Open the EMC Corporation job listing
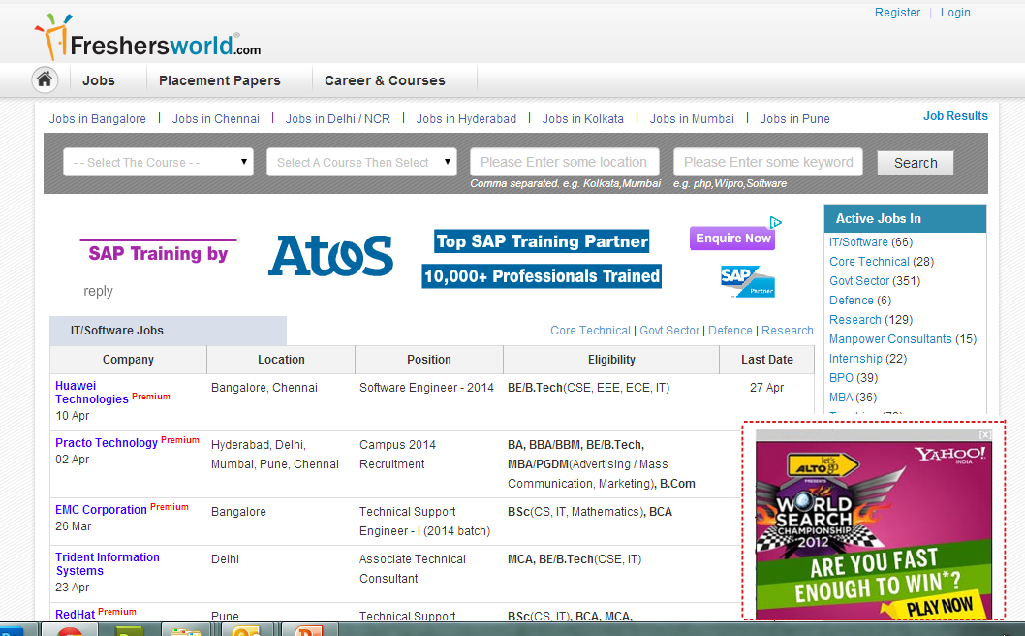The image size is (1025, 636). click(x=101, y=510)
